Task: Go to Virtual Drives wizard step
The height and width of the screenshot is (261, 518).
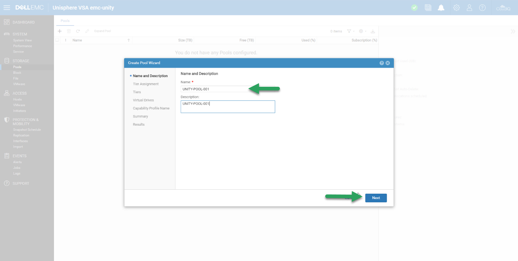Action: (143, 100)
